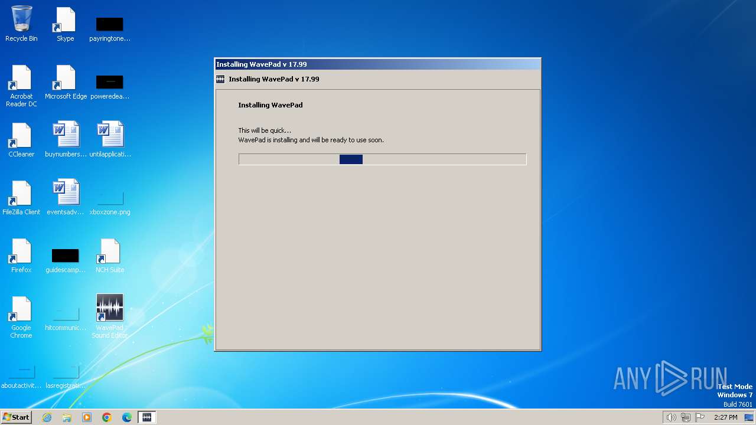Viewport: 756px width, 425px height.
Task: Open Internet Explorer from the taskbar
Action: coord(47,417)
